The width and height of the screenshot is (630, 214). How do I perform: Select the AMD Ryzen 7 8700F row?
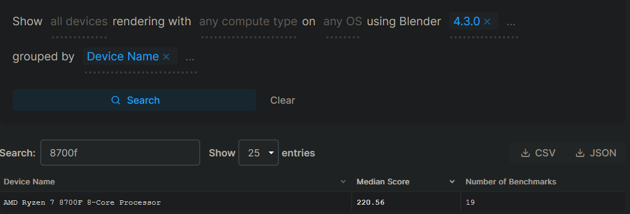click(315, 202)
